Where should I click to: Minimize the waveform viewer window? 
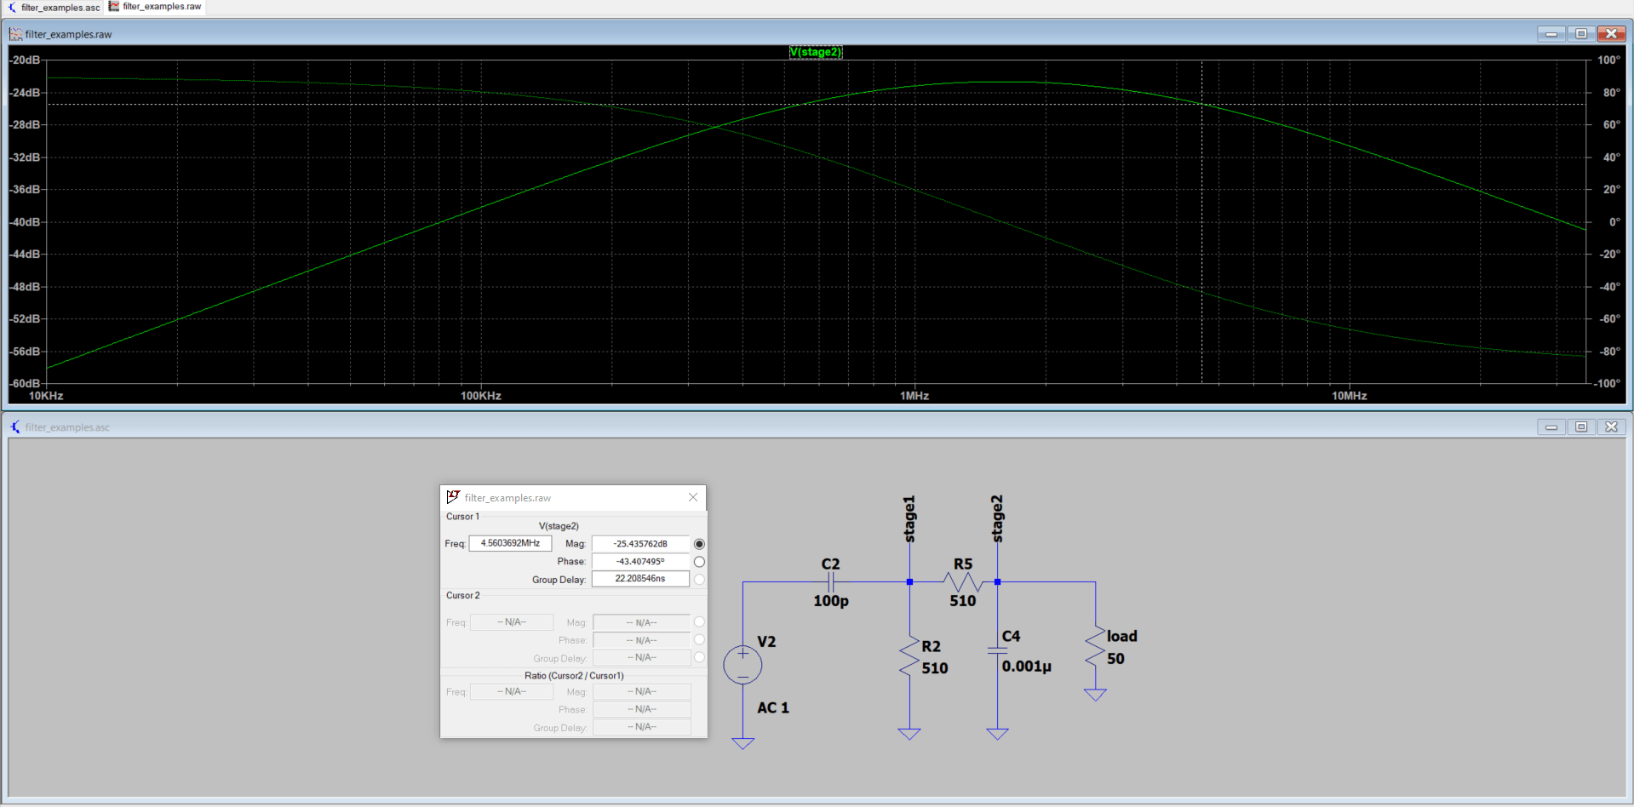tap(1550, 33)
